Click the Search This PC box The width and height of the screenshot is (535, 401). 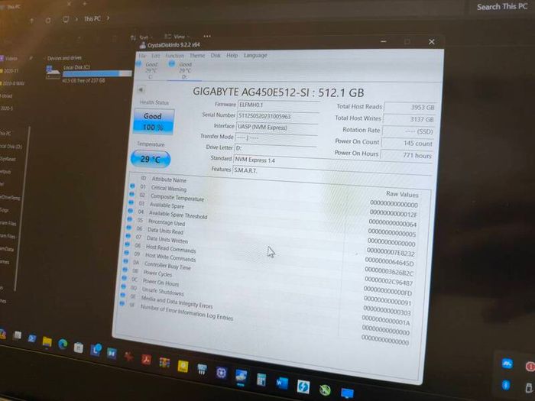pyautogui.click(x=501, y=7)
